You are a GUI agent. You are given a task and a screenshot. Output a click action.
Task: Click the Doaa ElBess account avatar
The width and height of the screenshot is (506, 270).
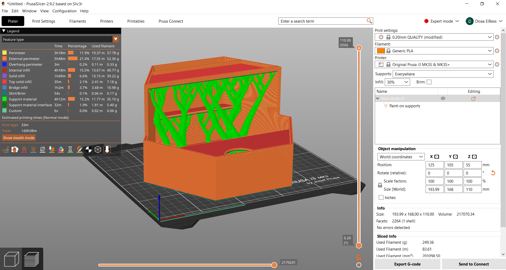pos(470,21)
